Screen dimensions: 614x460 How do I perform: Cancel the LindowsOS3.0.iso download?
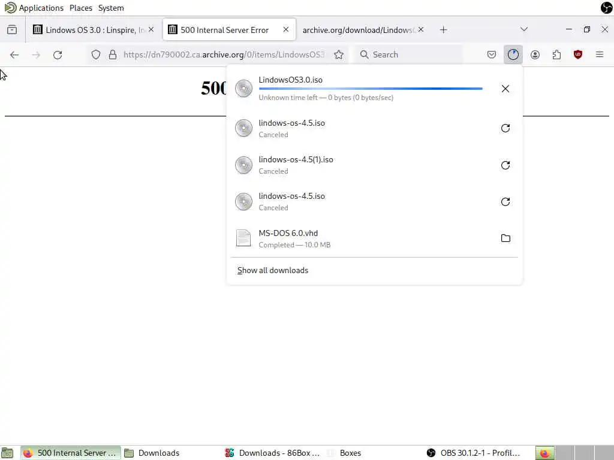[x=505, y=89]
